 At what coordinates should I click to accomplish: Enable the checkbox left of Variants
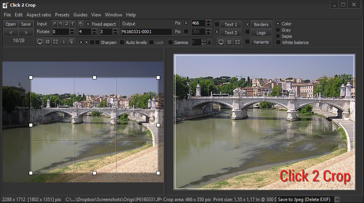(x=248, y=42)
